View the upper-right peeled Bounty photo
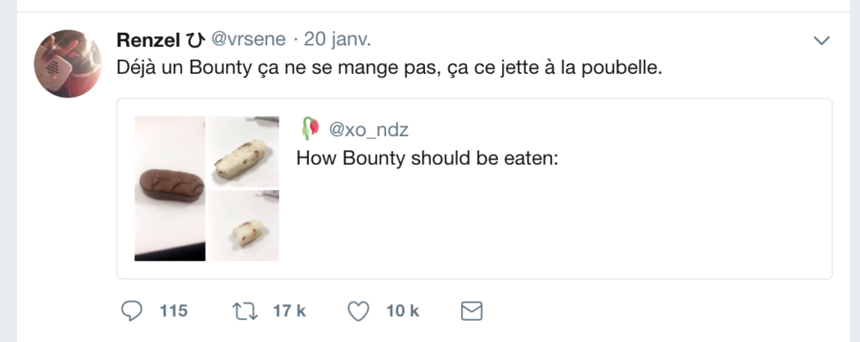 tap(244, 152)
